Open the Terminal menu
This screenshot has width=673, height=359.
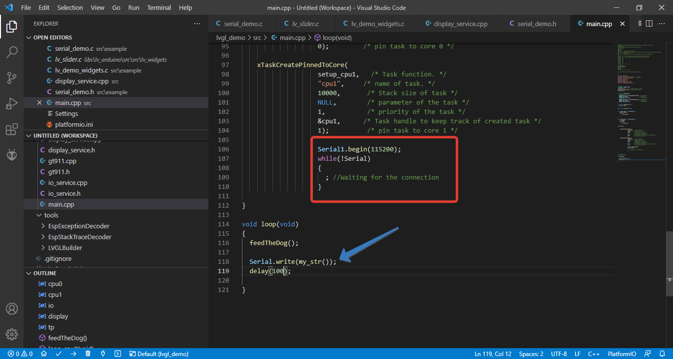pyautogui.click(x=159, y=7)
